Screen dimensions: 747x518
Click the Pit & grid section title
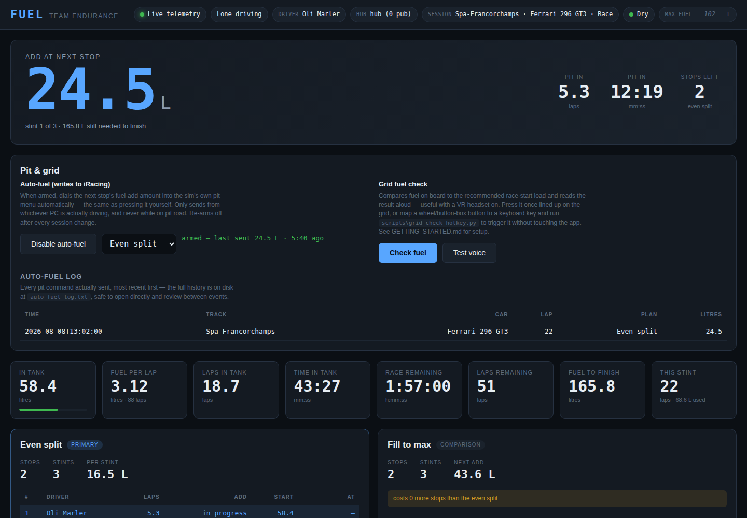(x=40, y=171)
